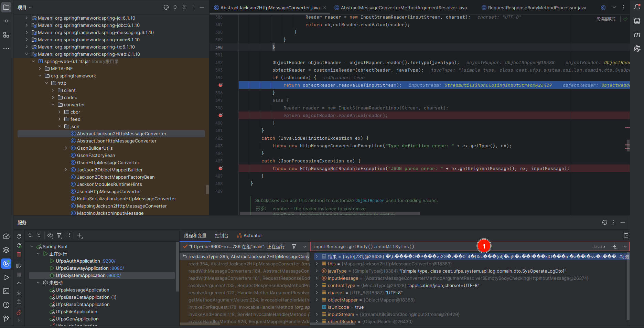Open the 项目 view dropdown
This screenshot has width=644, height=328.
point(25,7)
